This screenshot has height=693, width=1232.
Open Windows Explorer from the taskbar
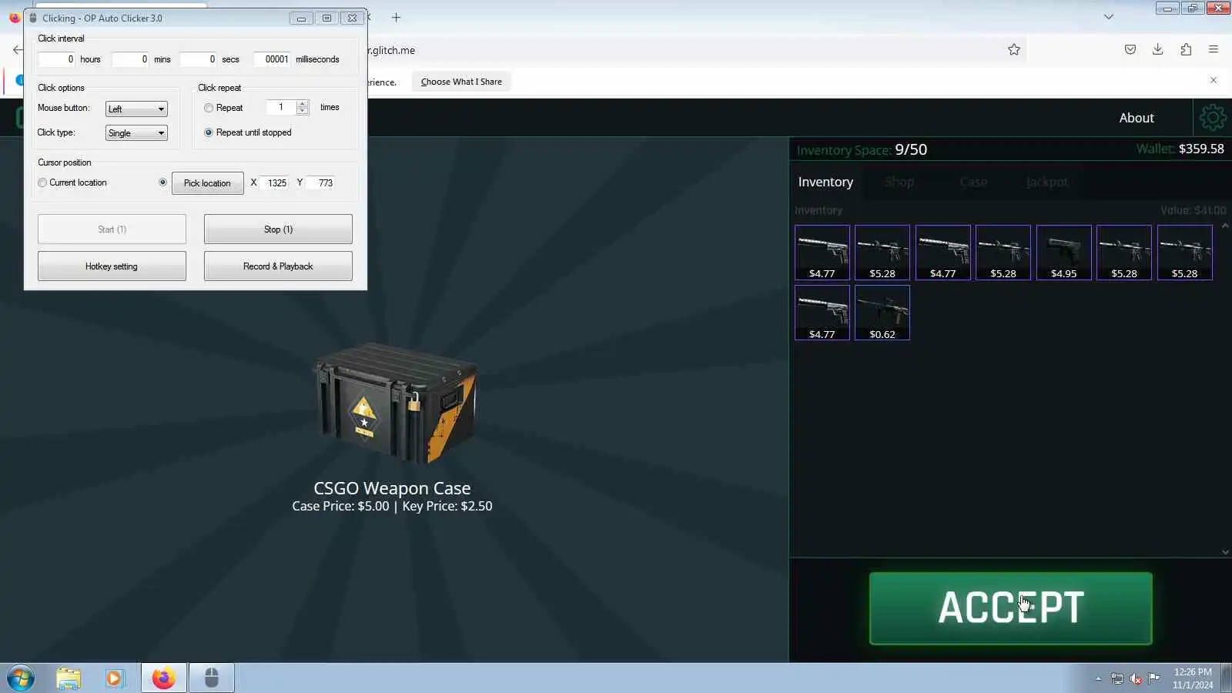coord(69,678)
